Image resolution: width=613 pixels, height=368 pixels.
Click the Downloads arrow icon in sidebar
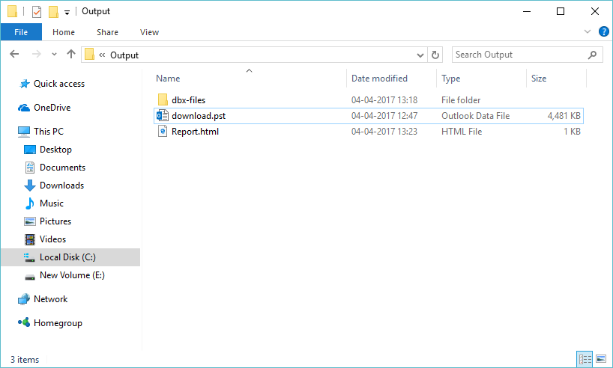[30, 185]
